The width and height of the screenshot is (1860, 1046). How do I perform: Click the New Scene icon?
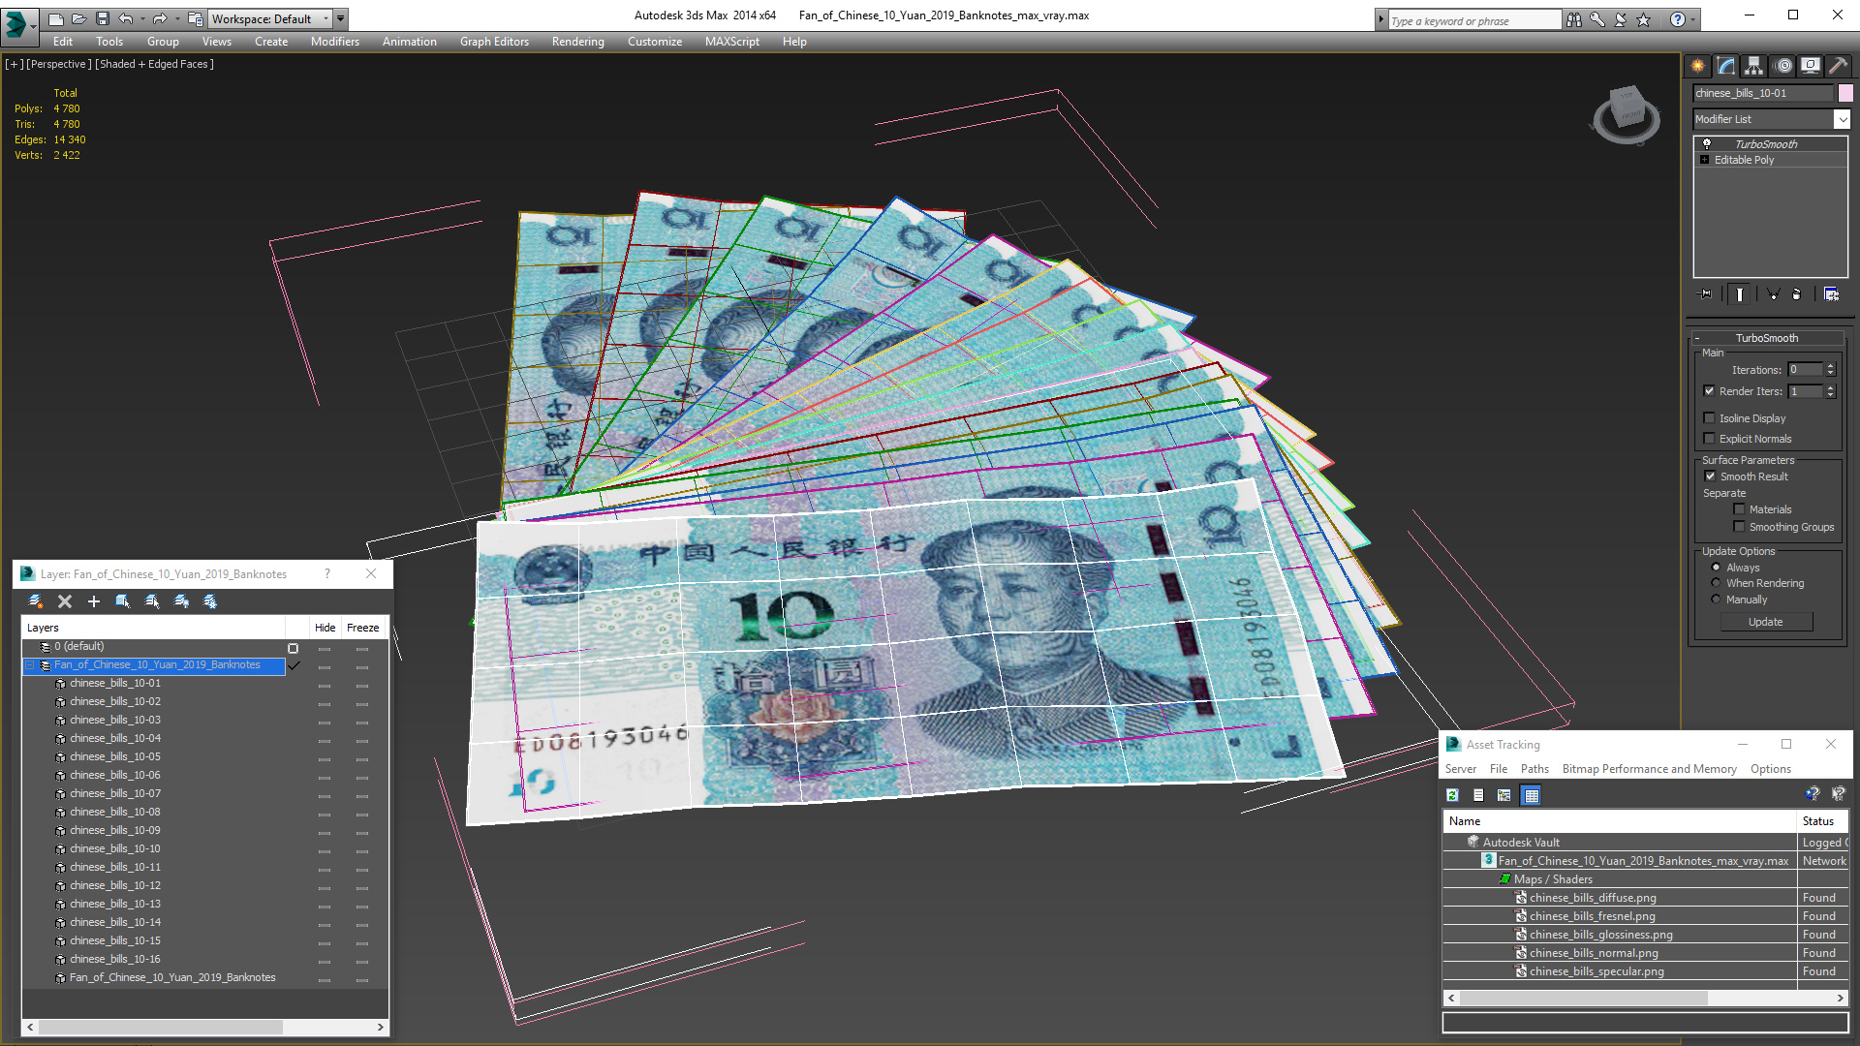(x=55, y=18)
